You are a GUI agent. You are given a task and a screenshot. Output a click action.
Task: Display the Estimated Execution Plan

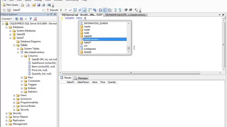point(75,10)
